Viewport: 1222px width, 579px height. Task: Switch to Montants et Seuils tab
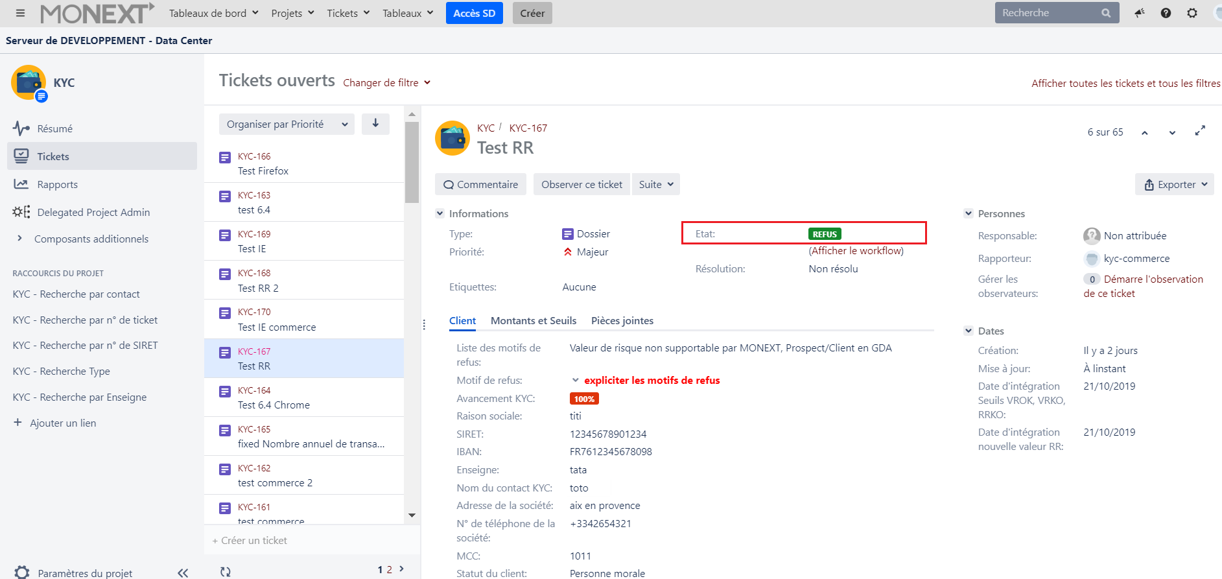pos(533,320)
